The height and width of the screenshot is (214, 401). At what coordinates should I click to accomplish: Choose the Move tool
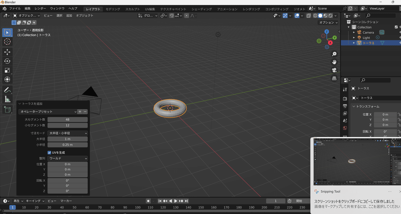(7, 52)
